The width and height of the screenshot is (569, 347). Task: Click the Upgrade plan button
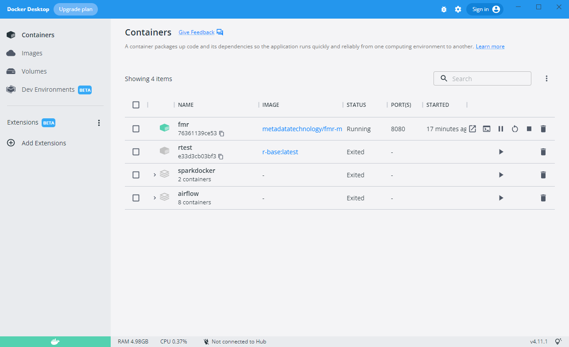pos(76,9)
